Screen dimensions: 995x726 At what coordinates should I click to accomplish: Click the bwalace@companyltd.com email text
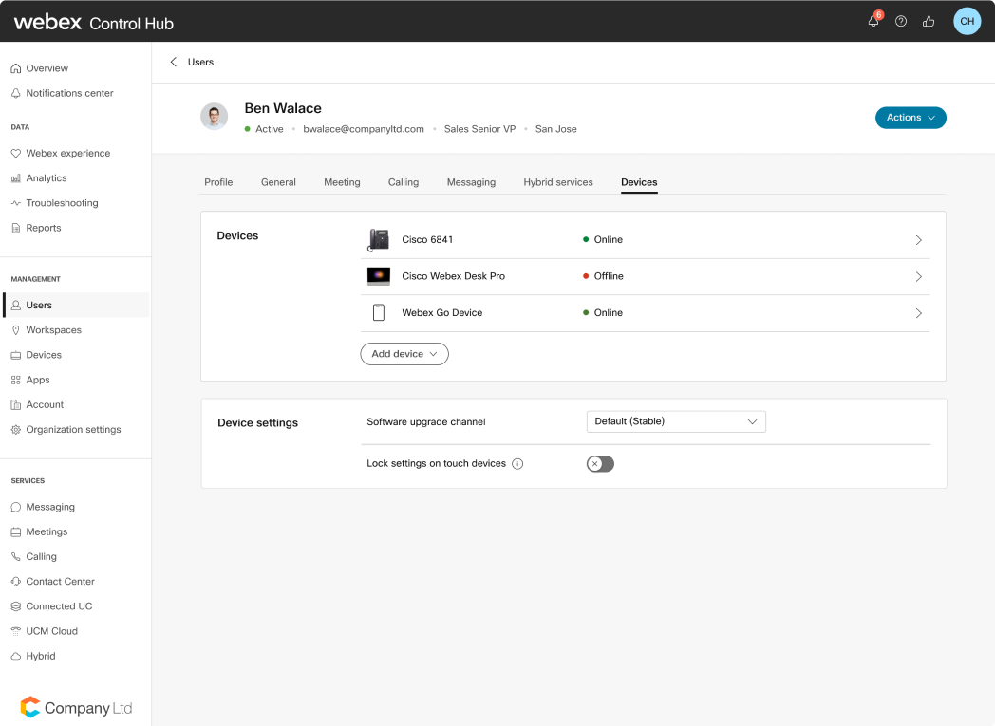pos(363,129)
